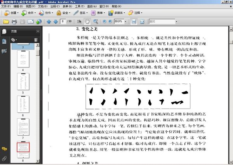The height and width of the screenshot is (165, 233).
Task: Open the 窗口(W) menu
Action: pos(104,6)
